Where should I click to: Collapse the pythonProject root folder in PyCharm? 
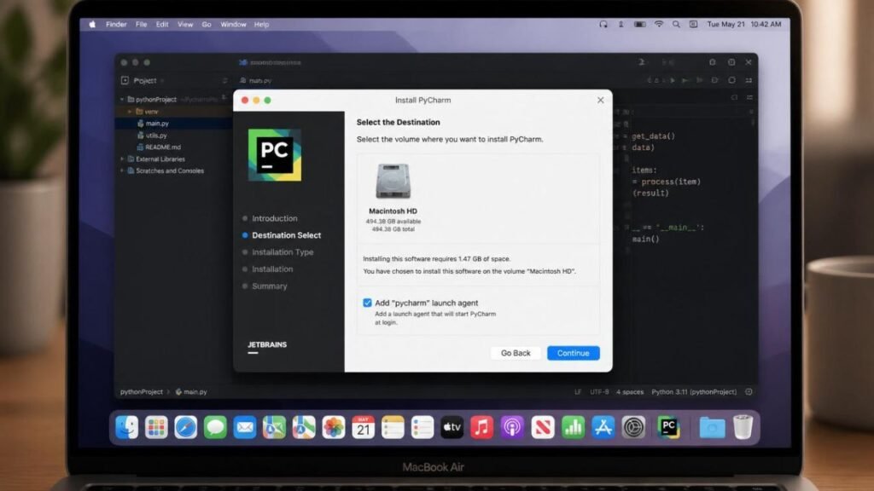[122, 100]
